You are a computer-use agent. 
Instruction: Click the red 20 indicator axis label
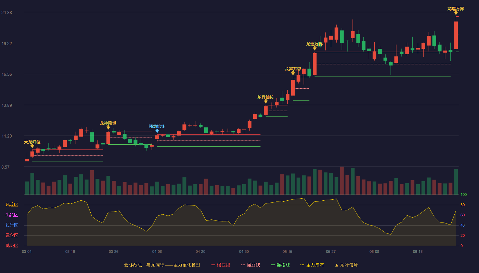[463, 235]
